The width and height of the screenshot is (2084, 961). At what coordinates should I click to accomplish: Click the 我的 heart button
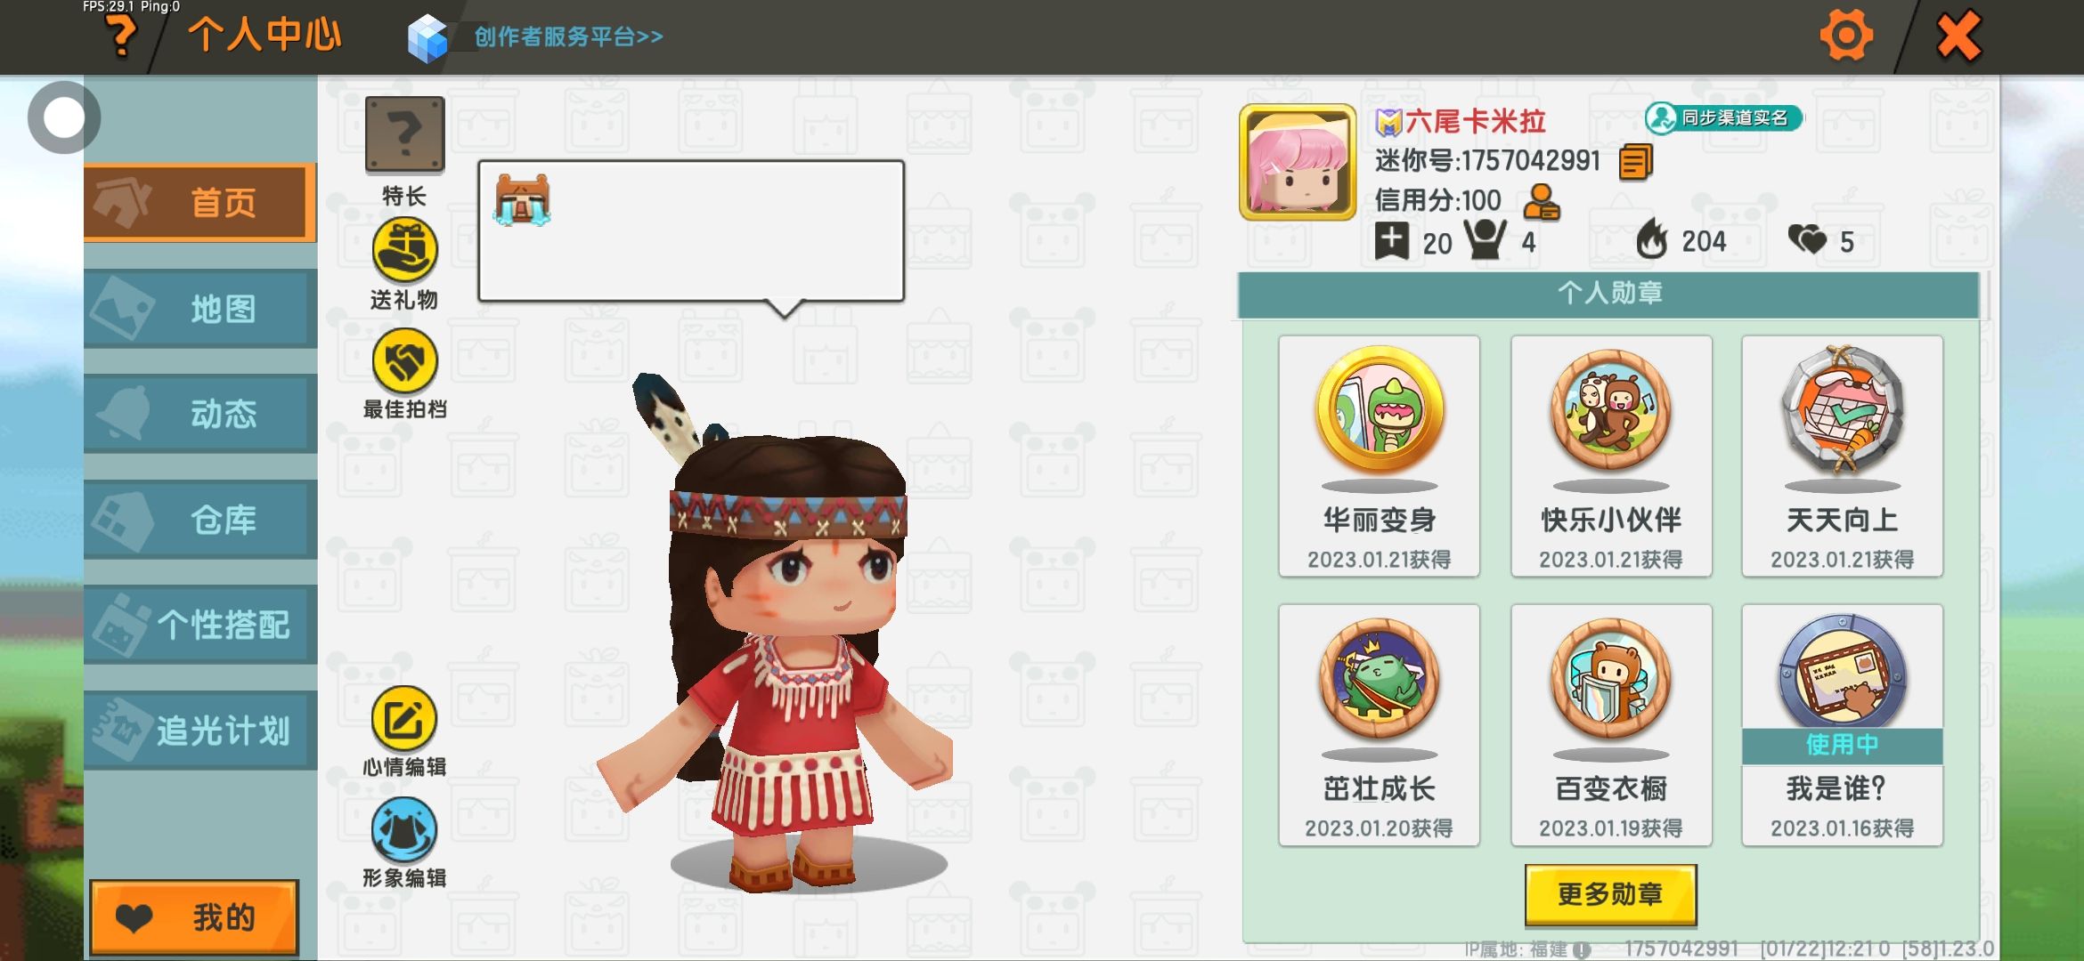pyautogui.click(x=194, y=917)
